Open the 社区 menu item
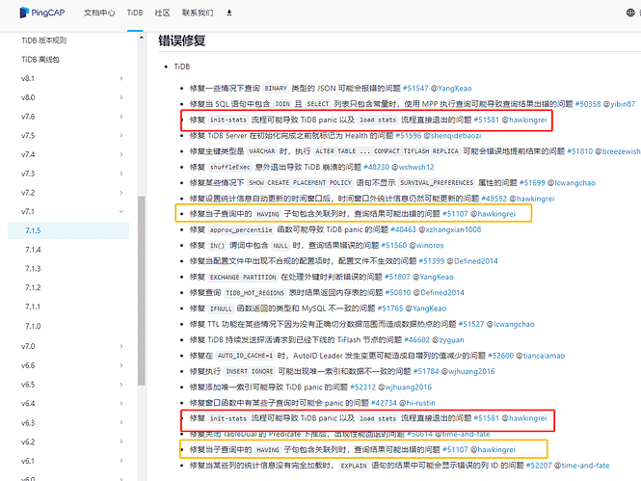641x481 pixels. coord(162,13)
